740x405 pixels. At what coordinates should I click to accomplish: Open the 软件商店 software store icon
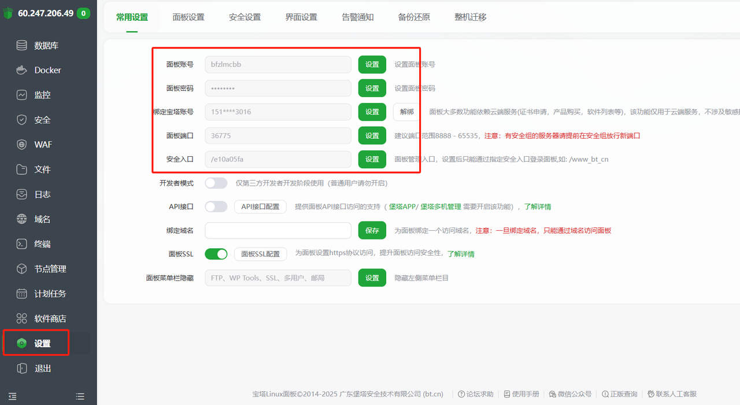[x=22, y=319]
